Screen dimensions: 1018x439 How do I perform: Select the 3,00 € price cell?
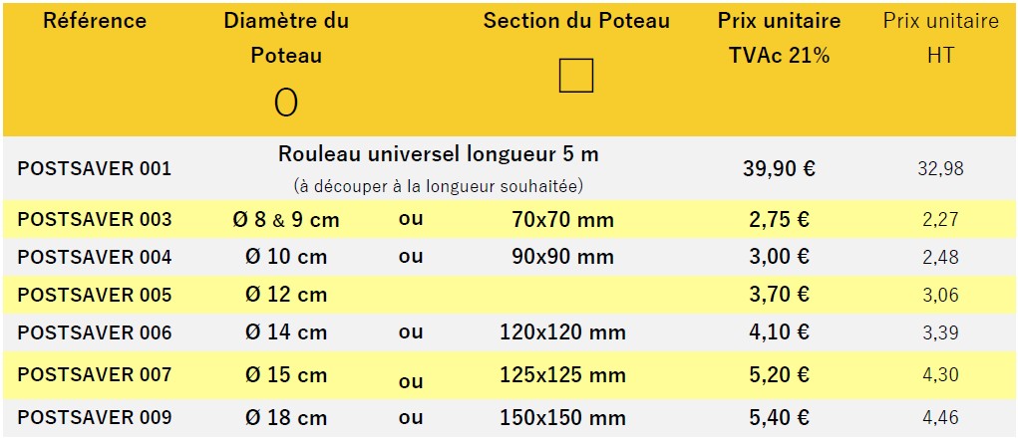(x=779, y=257)
